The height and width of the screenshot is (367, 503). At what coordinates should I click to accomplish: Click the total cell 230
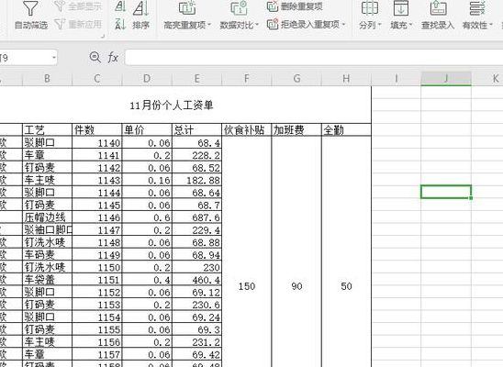(x=197, y=267)
